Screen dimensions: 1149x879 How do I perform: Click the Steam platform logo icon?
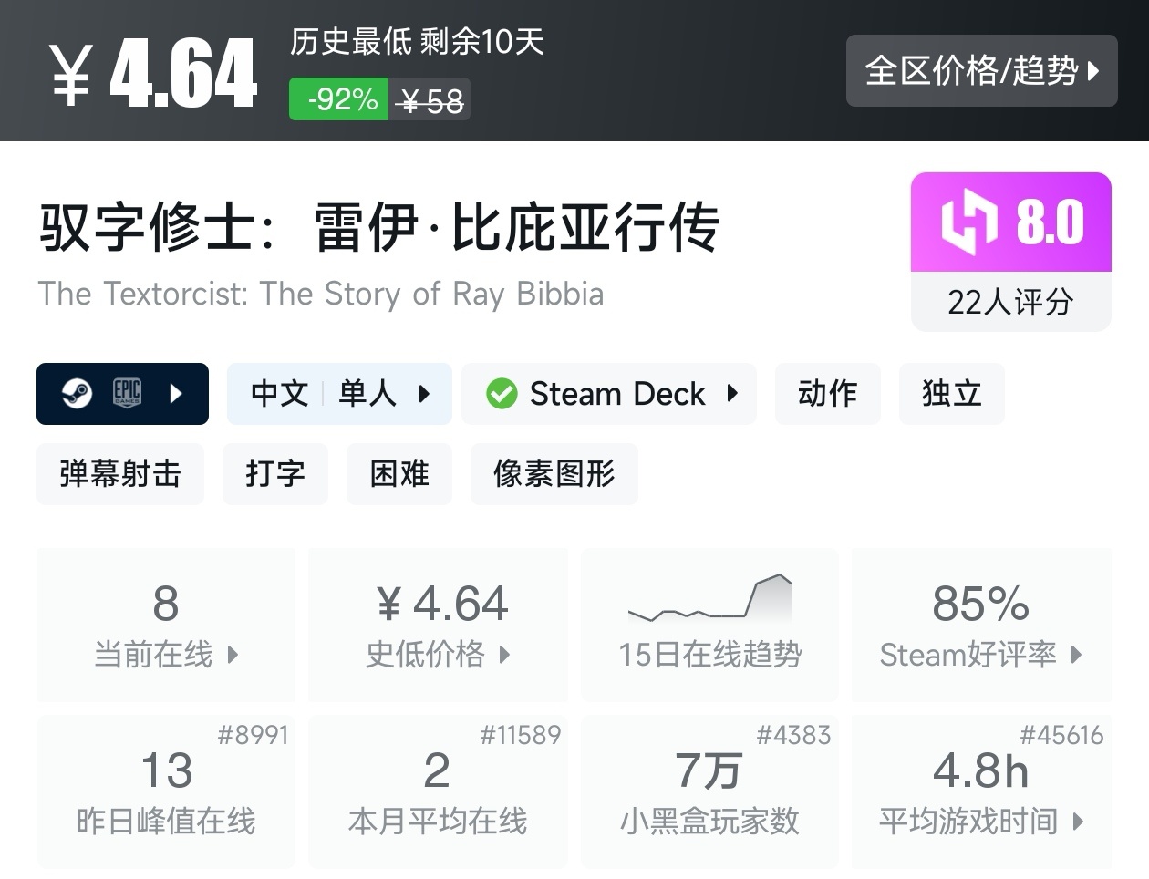[77, 394]
